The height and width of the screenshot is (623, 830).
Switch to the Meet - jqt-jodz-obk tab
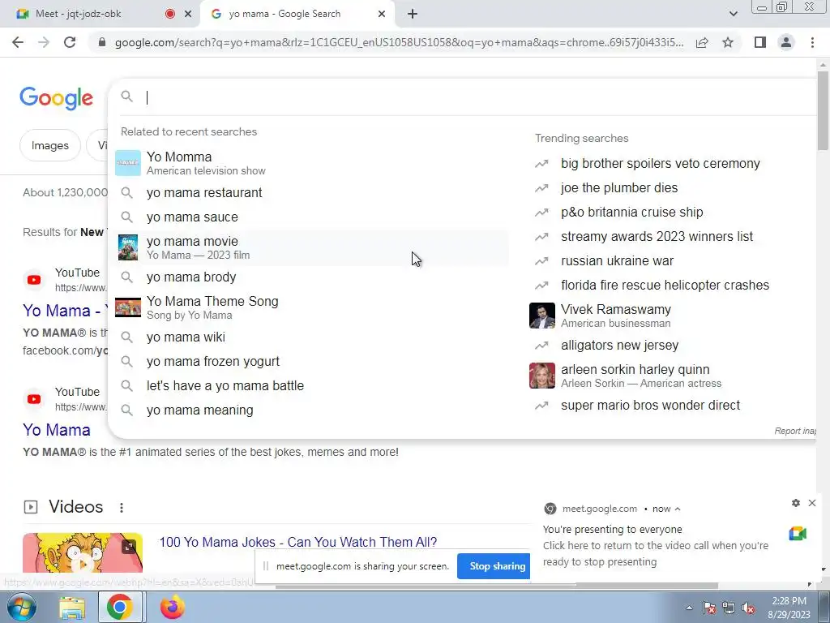(100, 14)
